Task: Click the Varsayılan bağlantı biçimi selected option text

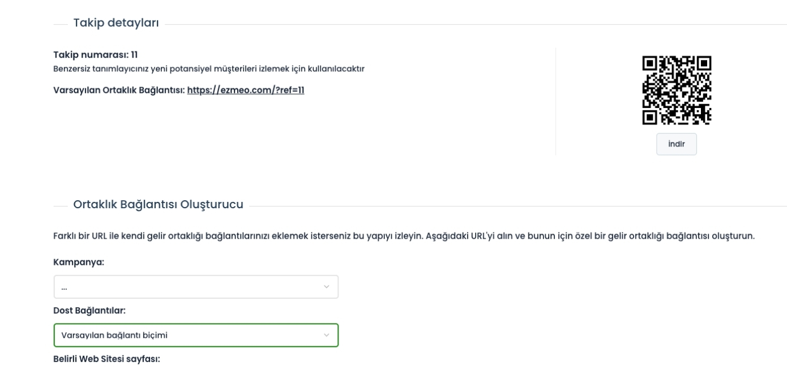Action: (114, 335)
